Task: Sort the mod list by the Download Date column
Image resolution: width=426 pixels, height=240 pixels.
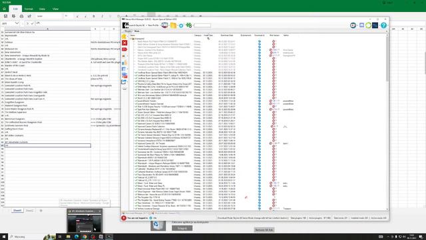Action: tap(227, 35)
